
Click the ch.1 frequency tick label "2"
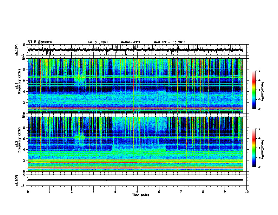[25, 103]
